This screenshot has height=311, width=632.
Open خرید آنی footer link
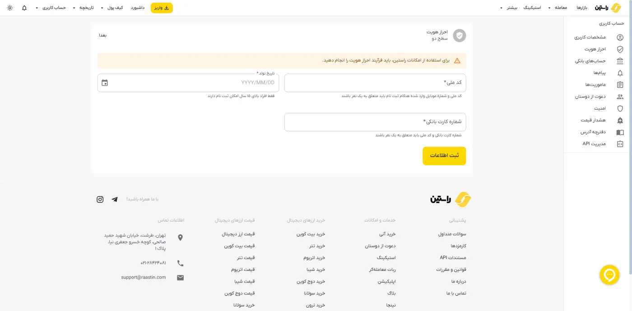click(387, 234)
